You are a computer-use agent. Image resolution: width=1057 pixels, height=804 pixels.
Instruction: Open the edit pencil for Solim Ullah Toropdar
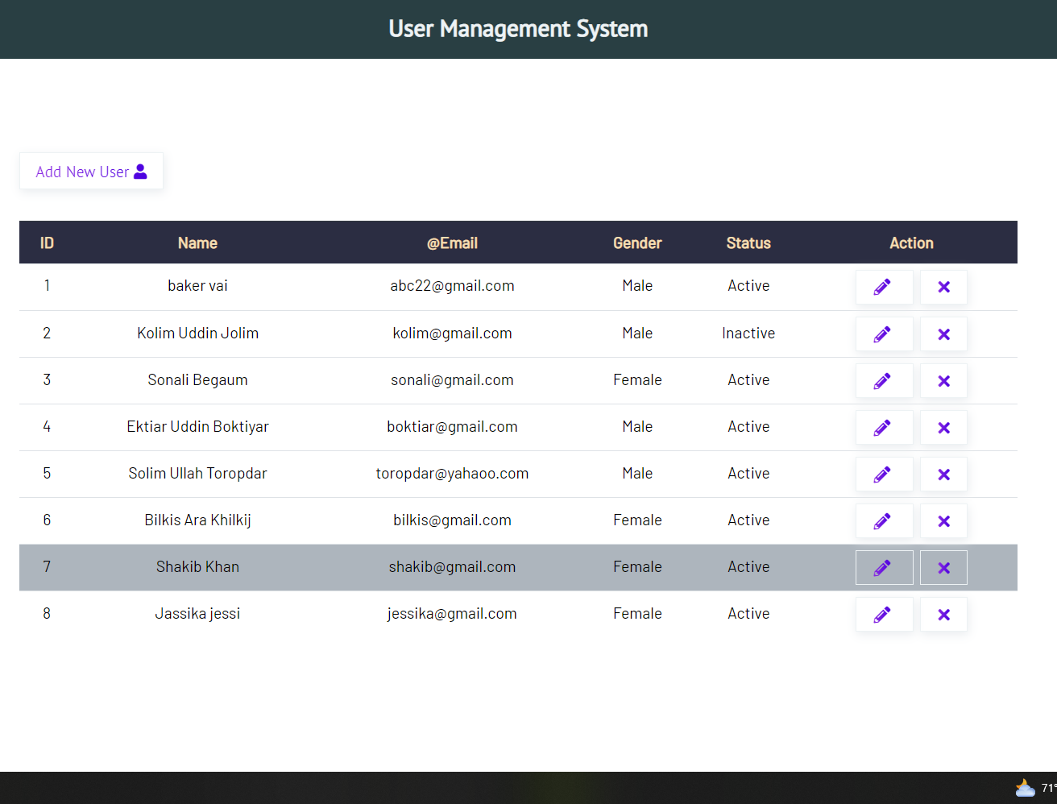[884, 474]
